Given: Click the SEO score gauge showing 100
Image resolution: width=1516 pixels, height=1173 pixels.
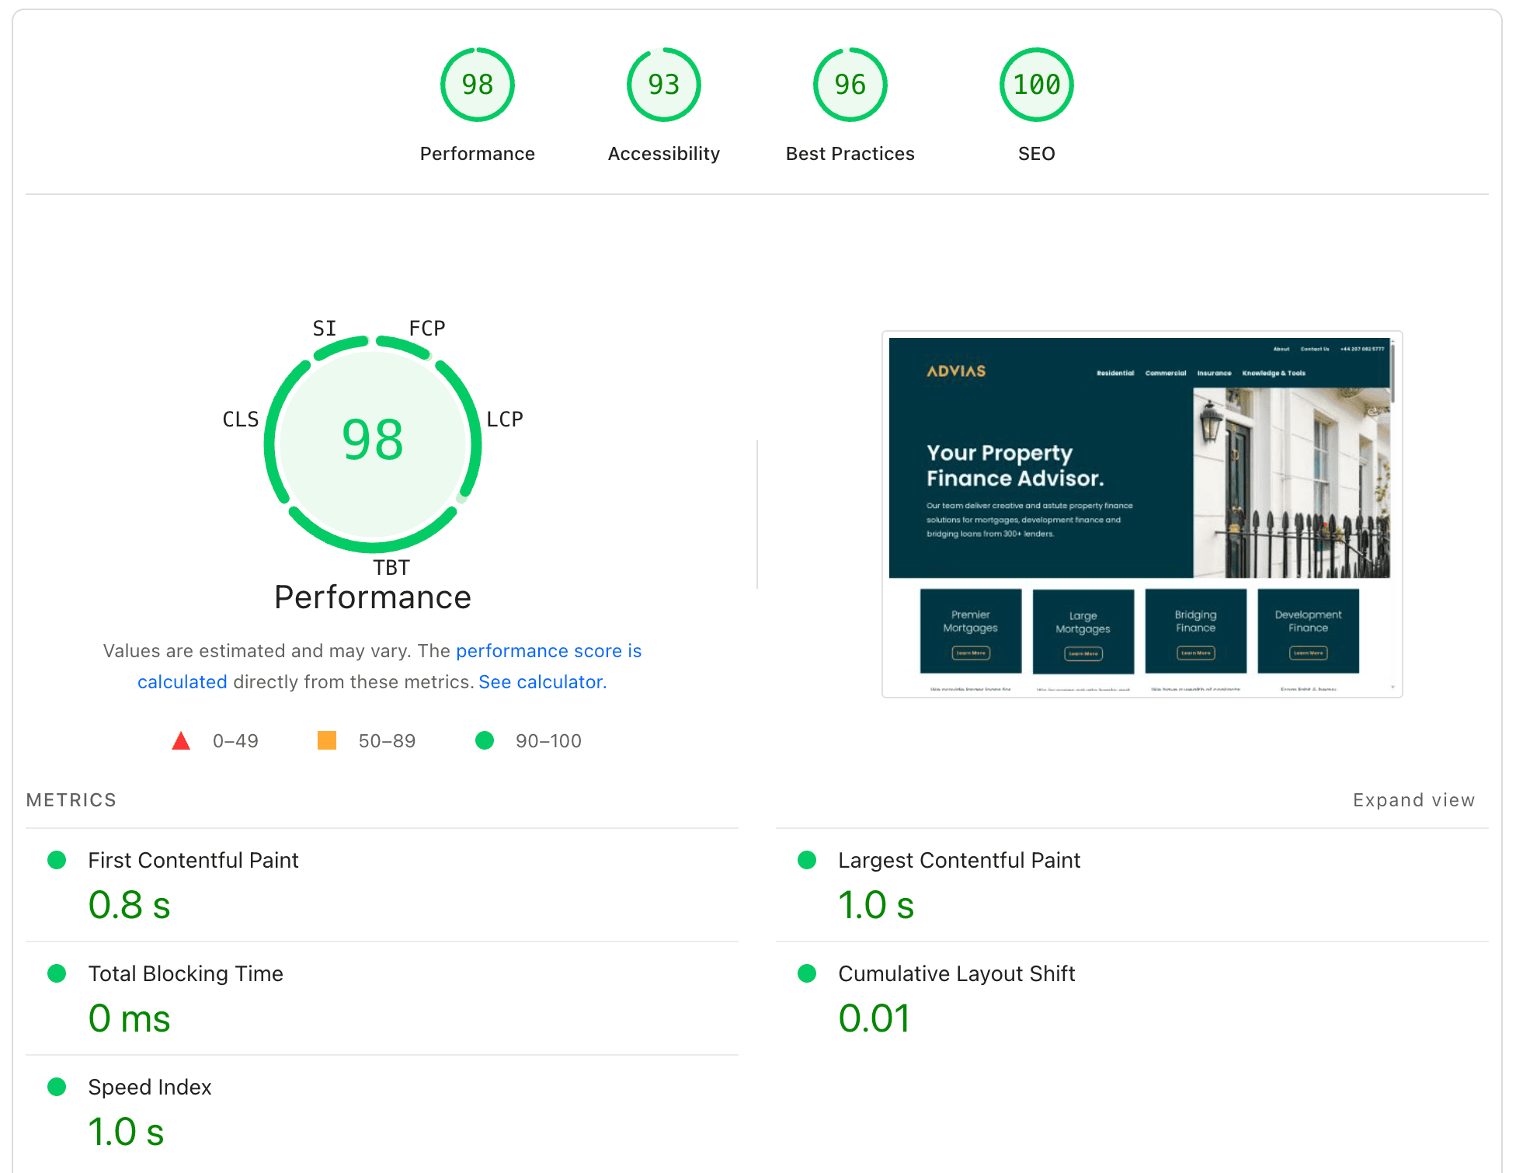Looking at the screenshot, I should tap(1036, 85).
